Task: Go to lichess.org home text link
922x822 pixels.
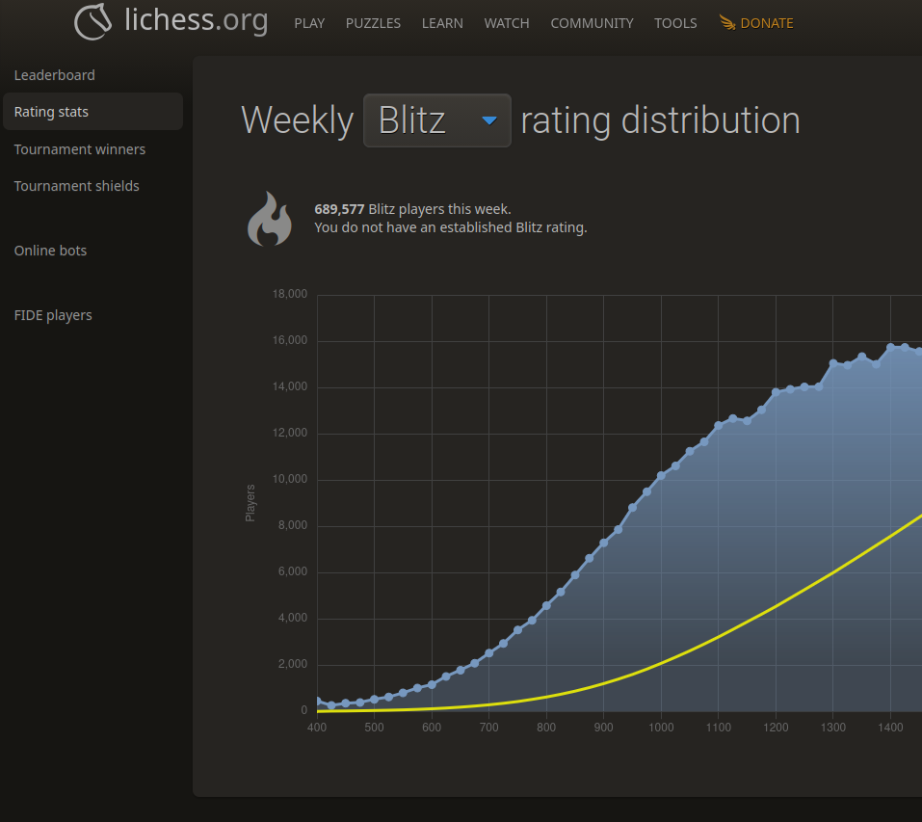Action: (197, 20)
